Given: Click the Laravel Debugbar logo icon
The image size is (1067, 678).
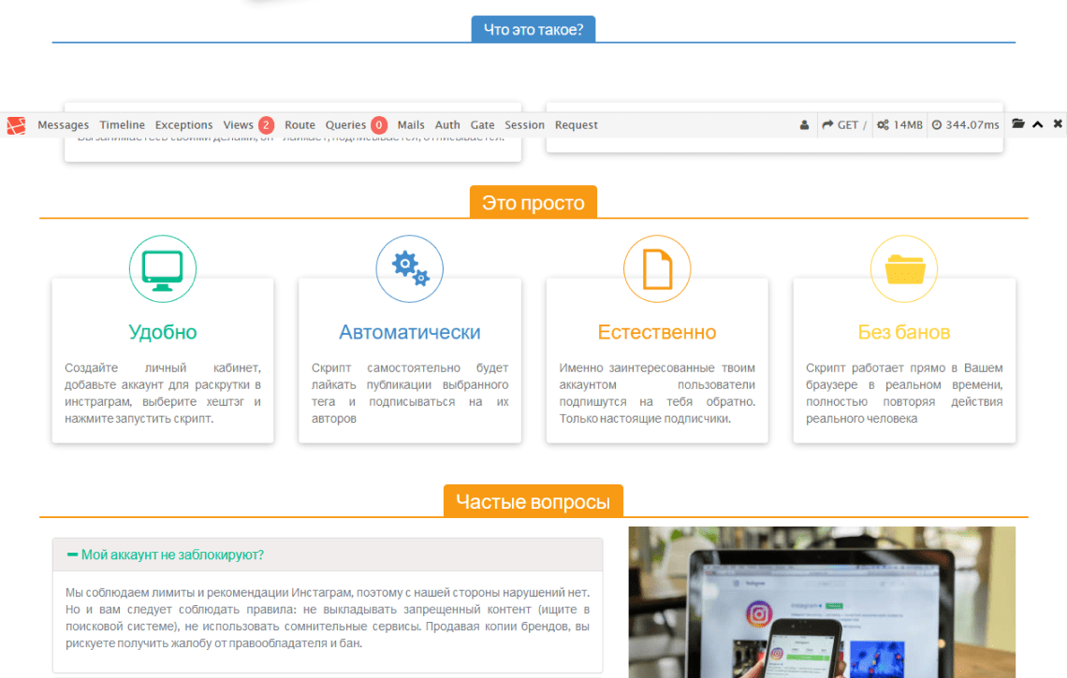Looking at the screenshot, I should [15, 124].
